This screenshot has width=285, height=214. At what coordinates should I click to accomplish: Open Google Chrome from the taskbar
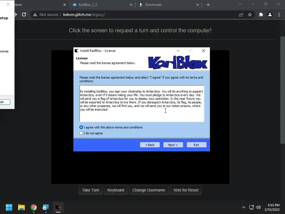[x=34, y=207]
